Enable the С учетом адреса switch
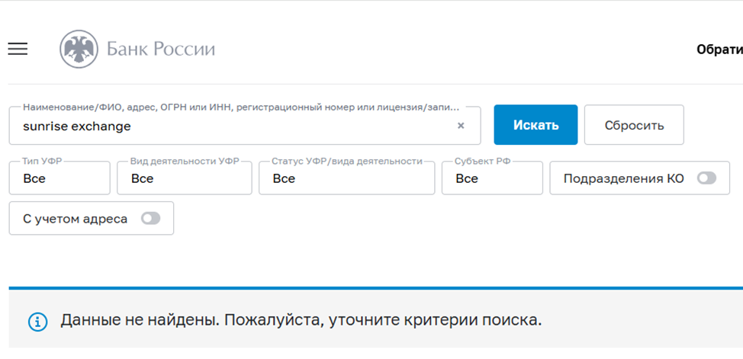This screenshot has width=743, height=359. click(x=150, y=219)
